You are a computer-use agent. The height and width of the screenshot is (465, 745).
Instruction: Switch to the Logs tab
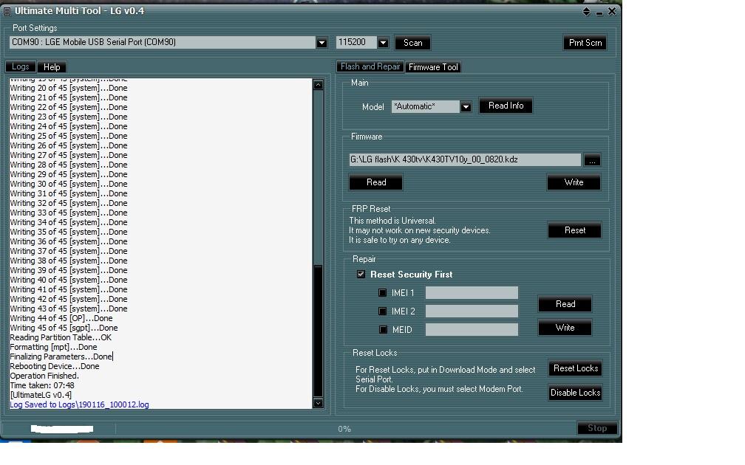(x=21, y=66)
